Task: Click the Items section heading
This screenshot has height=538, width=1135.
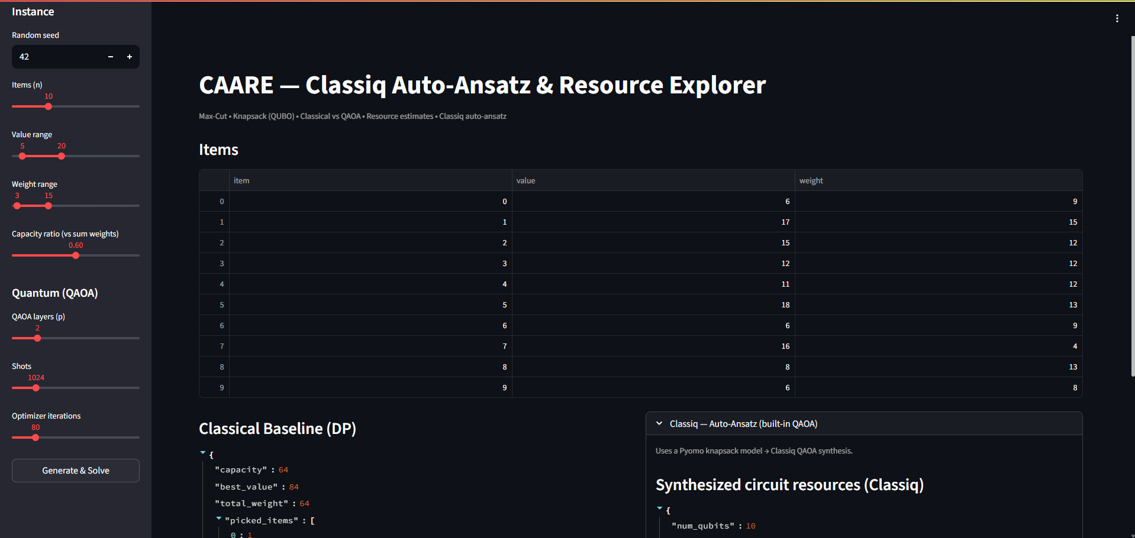Action: click(x=218, y=150)
